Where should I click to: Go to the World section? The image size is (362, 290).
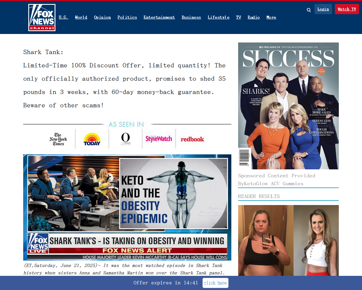(x=81, y=17)
